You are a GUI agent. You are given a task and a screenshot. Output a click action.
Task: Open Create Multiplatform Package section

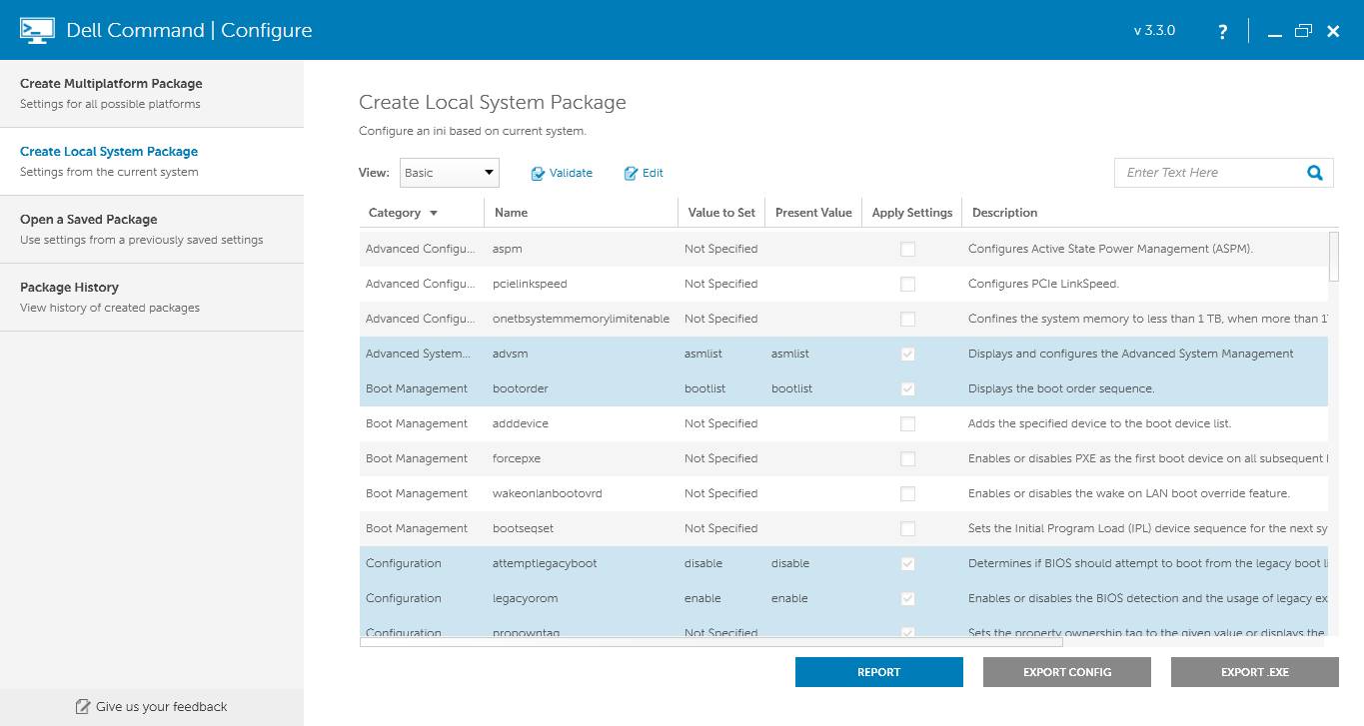point(152,93)
